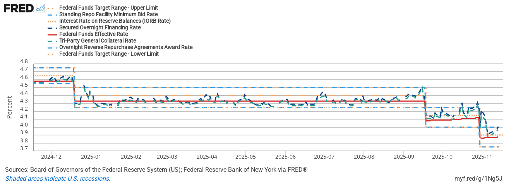
Task: Click the 2025-11 x-axis date label
Action: [x=482, y=157]
